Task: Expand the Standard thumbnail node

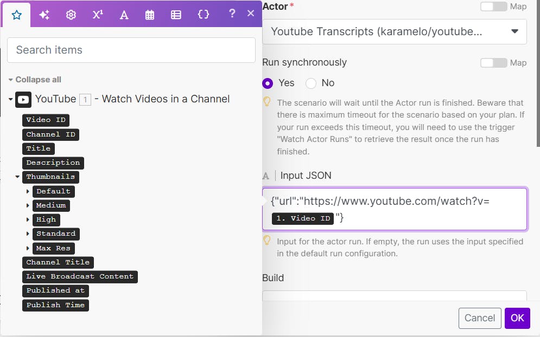Action: pyautogui.click(x=28, y=234)
